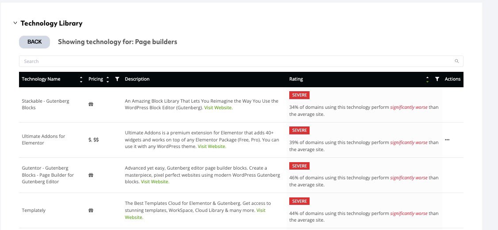Open the Pricing column filter icon

117,79
